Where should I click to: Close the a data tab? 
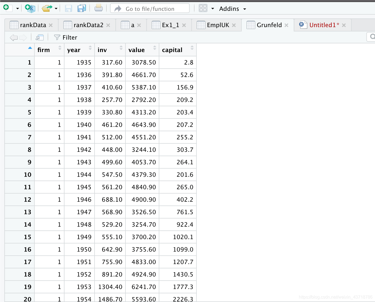tap(139, 25)
